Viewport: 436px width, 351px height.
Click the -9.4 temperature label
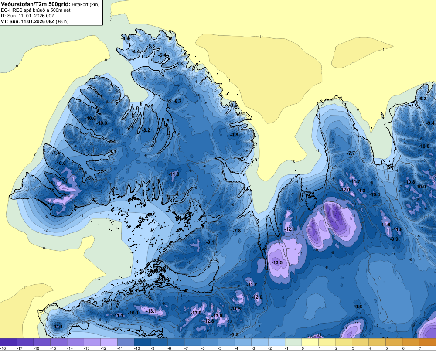(430, 123)
